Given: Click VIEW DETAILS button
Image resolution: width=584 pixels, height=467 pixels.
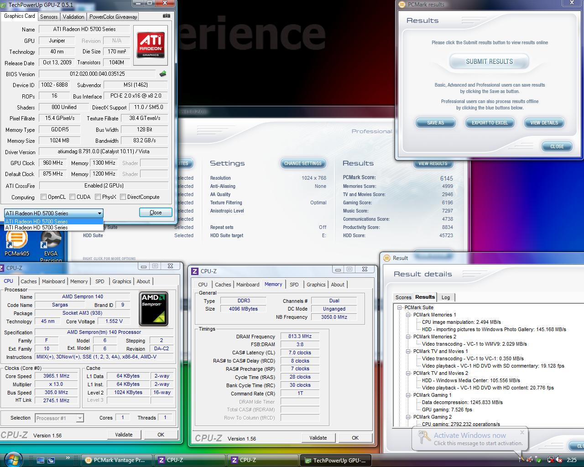Looking at the screenshot, I should click(544, 123).
